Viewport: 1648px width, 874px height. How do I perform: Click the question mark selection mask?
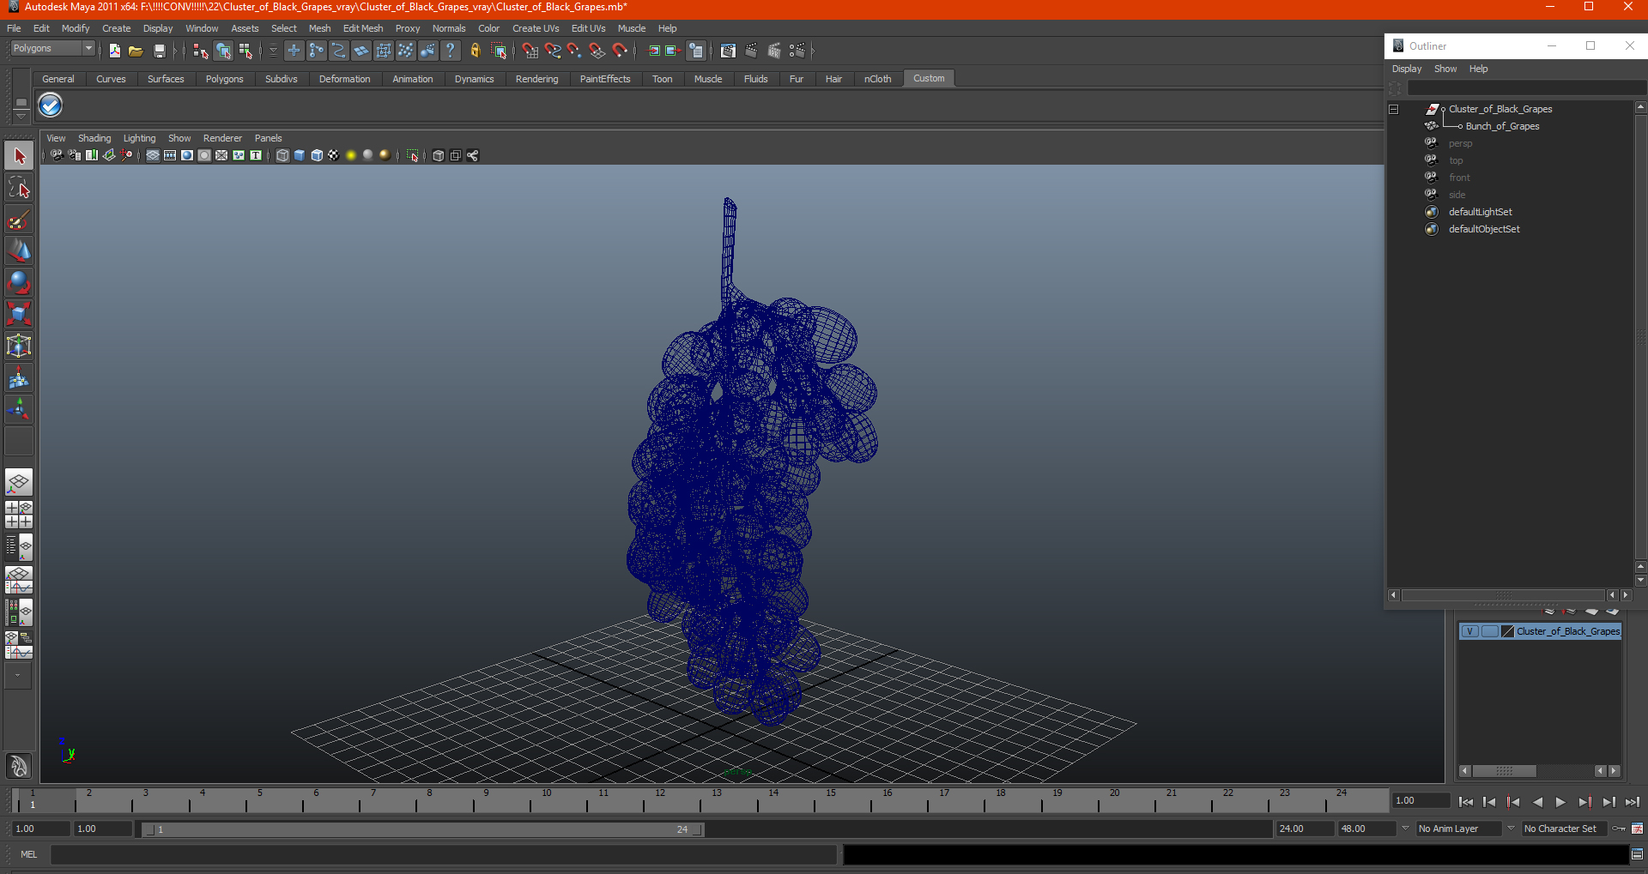tap(450, 51)
